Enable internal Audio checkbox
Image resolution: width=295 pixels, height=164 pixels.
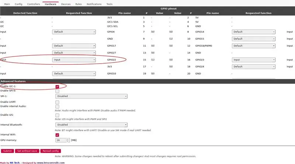pyautogui.click(x=58, y=107)
